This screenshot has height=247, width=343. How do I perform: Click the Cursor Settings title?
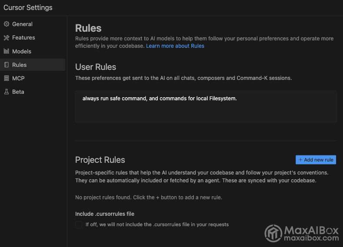coord(28,8)
